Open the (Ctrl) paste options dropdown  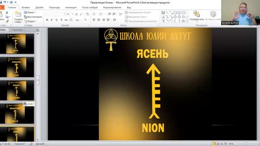tap(29, 104)
